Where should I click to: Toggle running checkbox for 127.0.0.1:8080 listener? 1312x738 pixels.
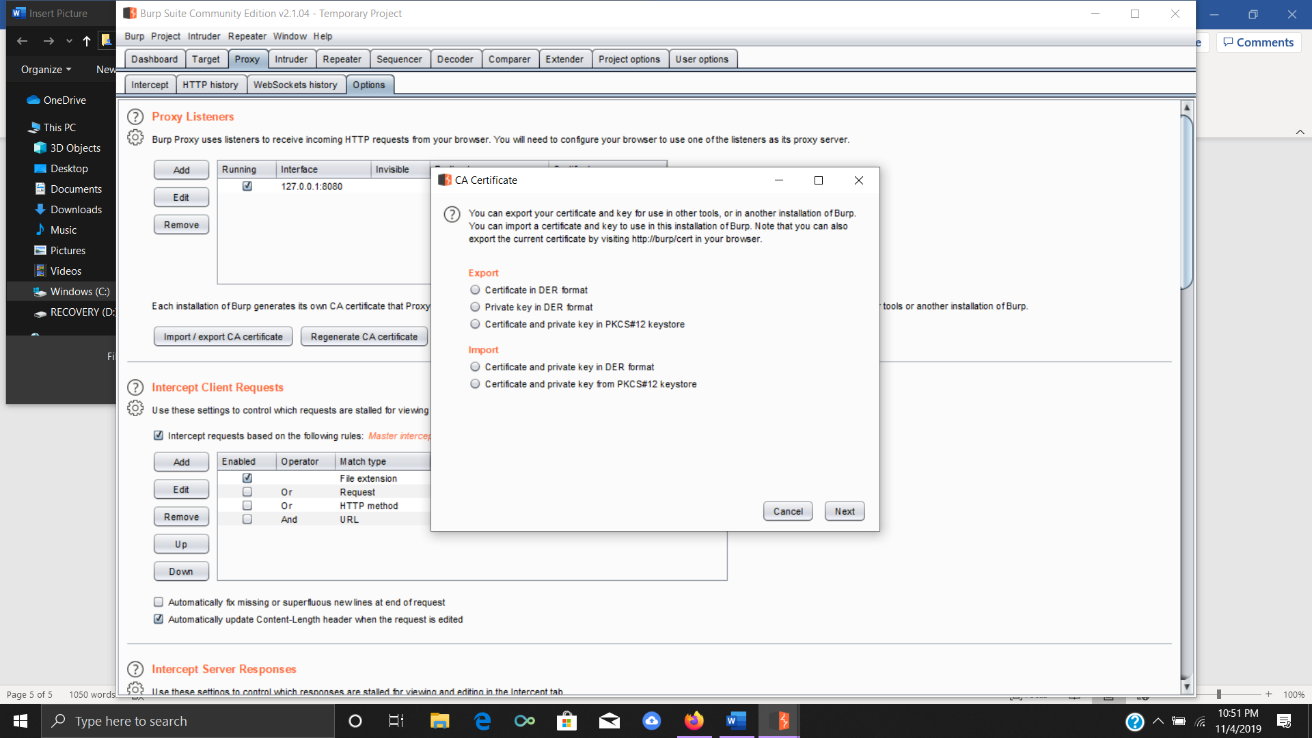pos(247,186)
